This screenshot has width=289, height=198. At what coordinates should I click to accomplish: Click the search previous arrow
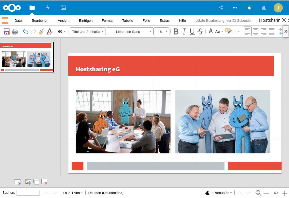pyautogui.click(x=47, y=193)
